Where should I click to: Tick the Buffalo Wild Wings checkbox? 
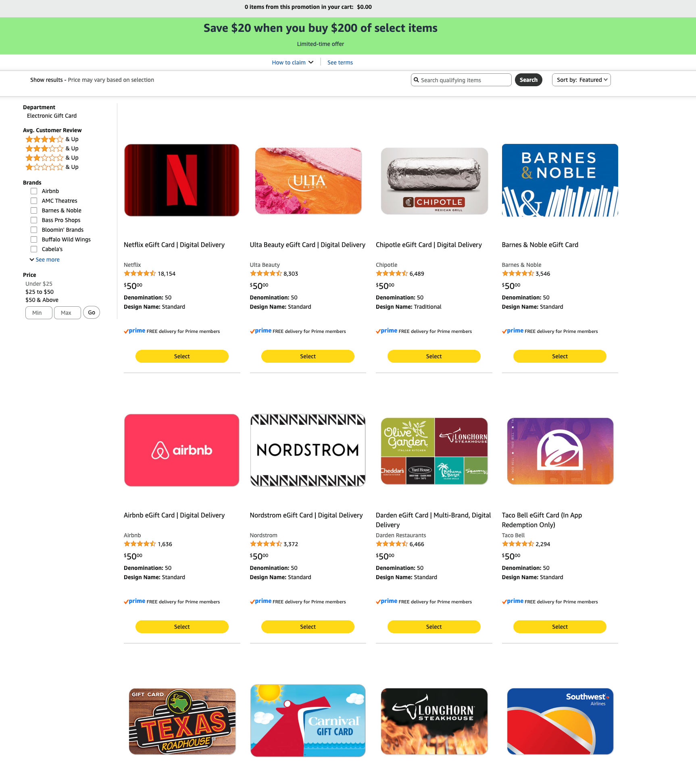point(34,239)
